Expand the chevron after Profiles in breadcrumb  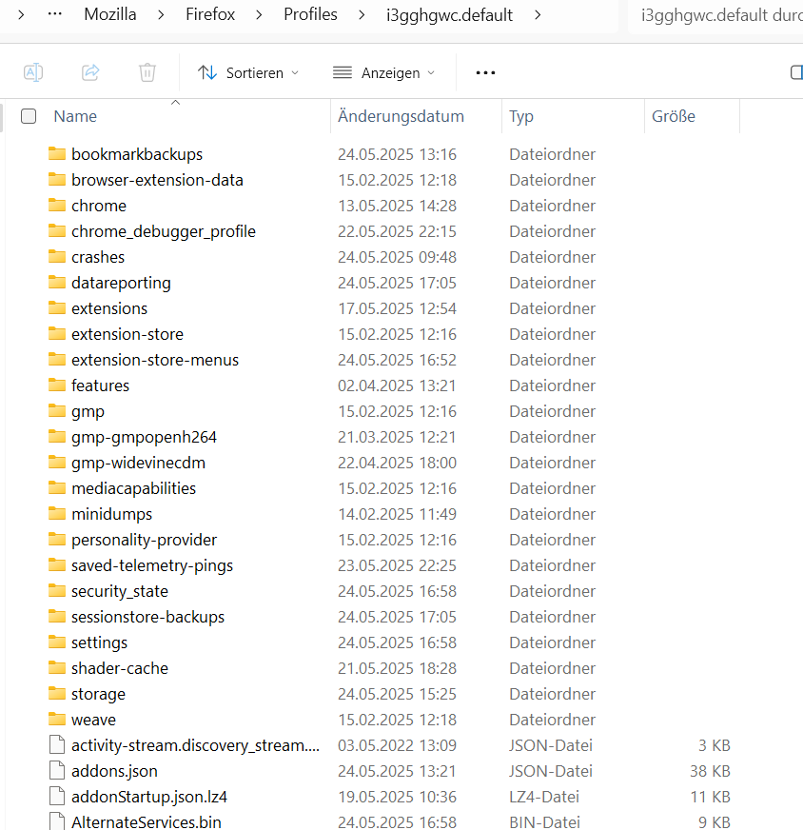362,15
